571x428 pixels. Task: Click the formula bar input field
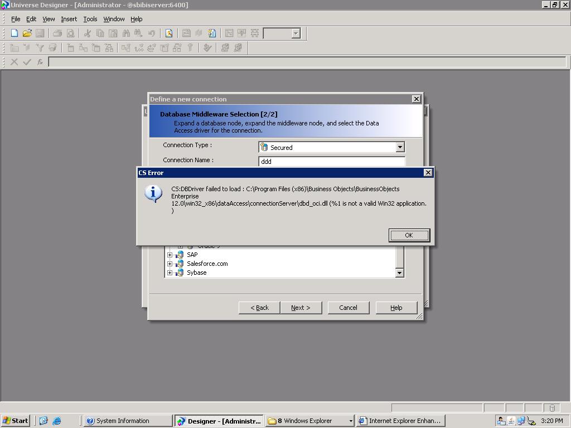tap(307, 62)
